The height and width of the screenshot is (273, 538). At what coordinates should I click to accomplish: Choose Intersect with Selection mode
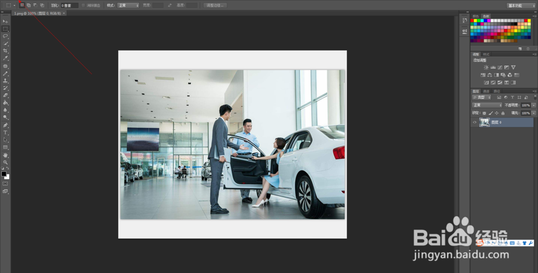tap(42, 5)
